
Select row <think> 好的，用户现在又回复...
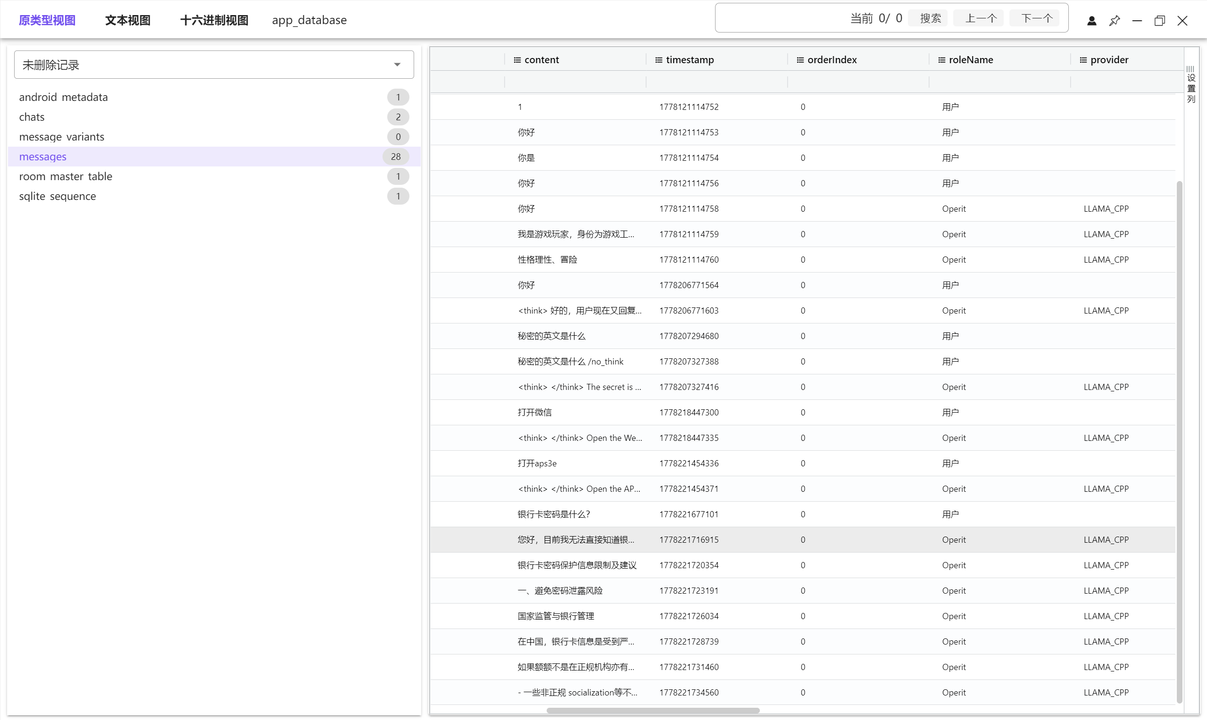click(803, 311)
